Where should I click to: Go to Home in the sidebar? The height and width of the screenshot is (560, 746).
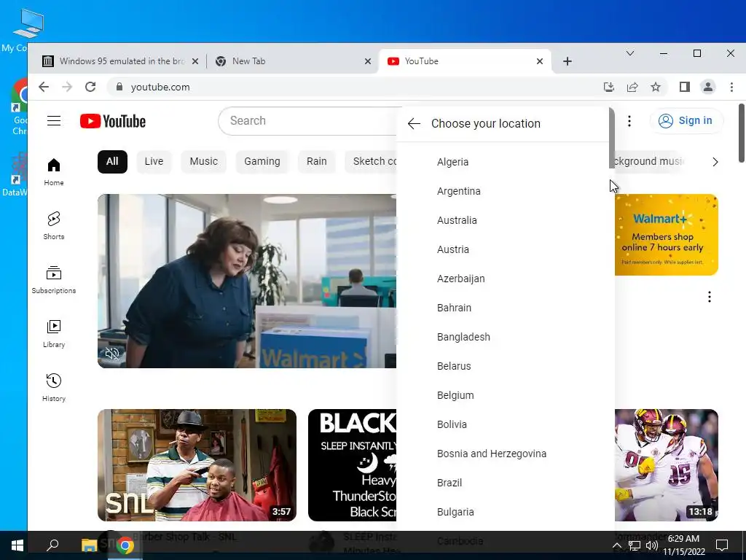[x=54, y=172]
